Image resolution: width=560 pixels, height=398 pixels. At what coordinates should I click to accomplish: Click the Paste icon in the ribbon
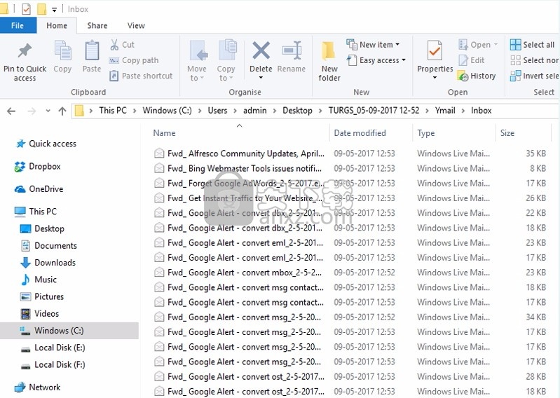[92, 53]
